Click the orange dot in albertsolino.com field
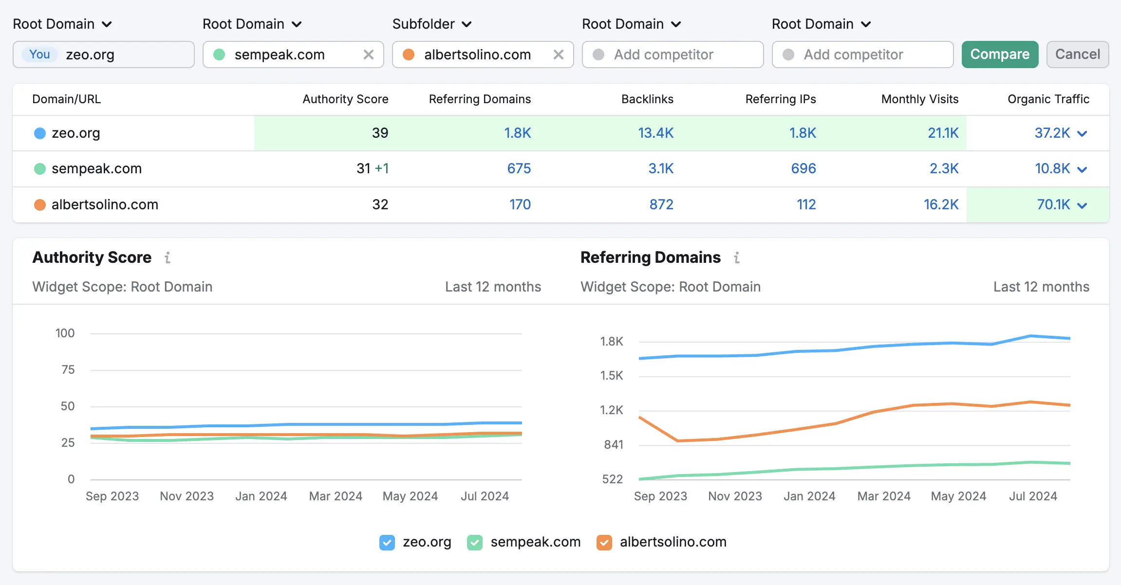This screenshot has width=1121, height=585. pos(409,55)
